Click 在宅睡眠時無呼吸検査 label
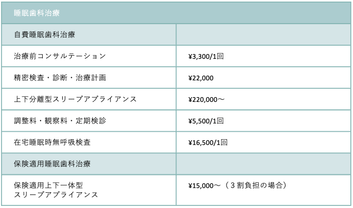This screenshot has width=353, height=208. pos(52,142)
